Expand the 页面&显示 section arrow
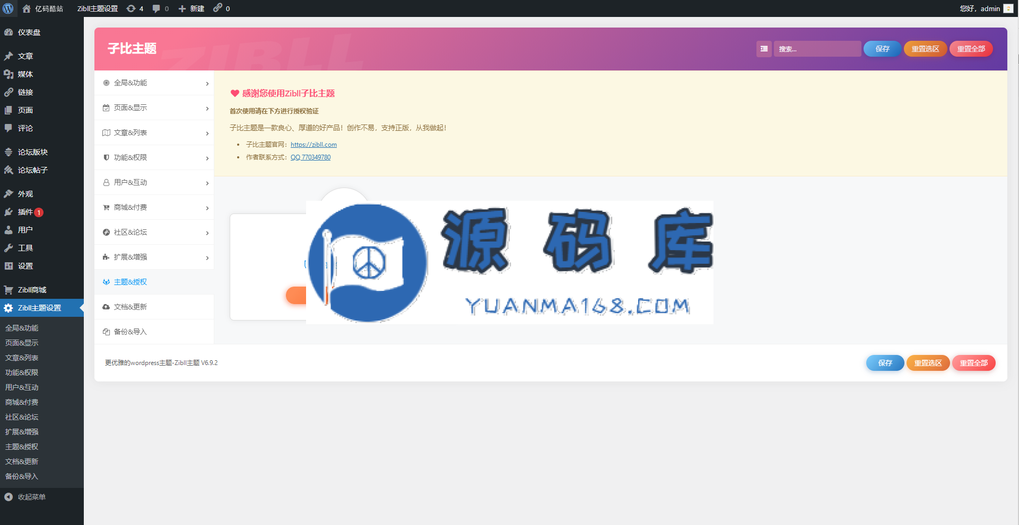The height and width of the screenshot is (525, 1019). point(207,109)
